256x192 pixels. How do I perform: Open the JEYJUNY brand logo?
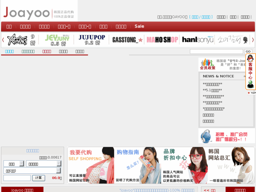pos(57,40)
